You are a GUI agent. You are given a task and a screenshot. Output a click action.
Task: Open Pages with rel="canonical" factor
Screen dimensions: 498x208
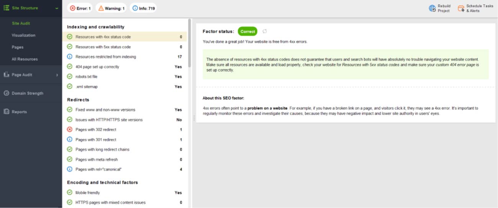click(x=98, y=169)
